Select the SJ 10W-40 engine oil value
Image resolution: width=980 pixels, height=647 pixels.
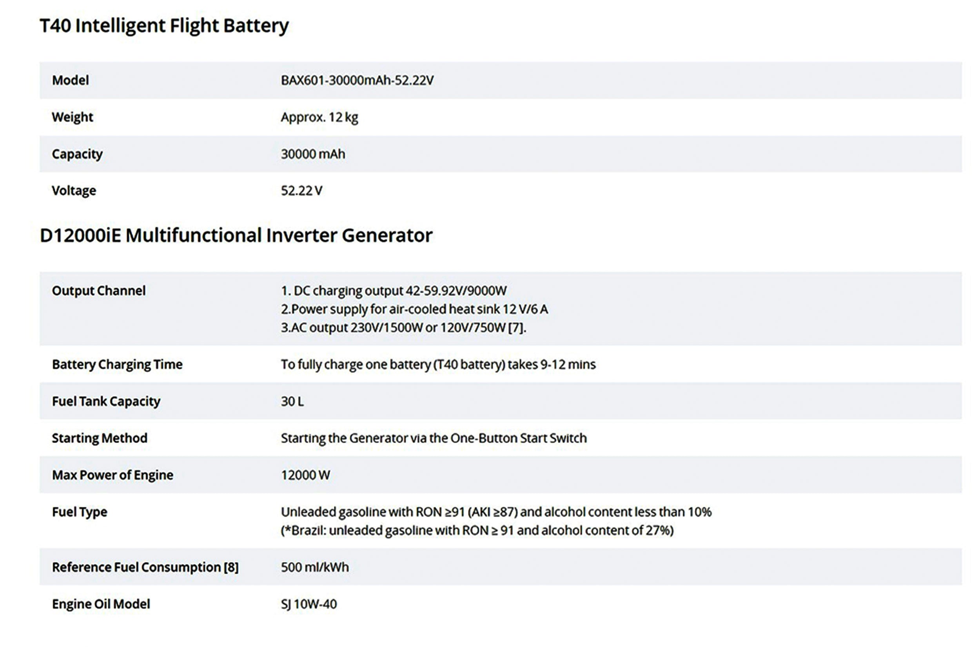309,604
